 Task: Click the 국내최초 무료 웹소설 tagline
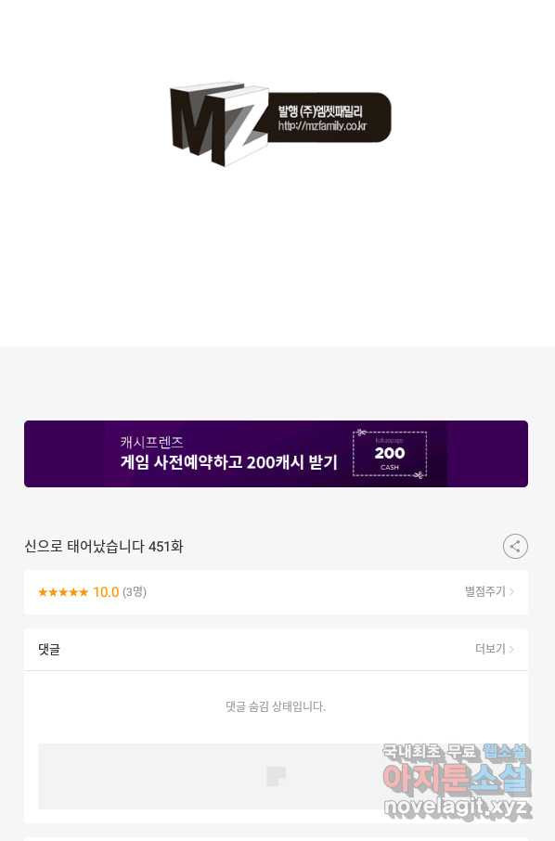[x=457, y=752]
